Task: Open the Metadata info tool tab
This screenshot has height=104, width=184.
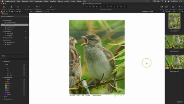Action: (20, 12)
